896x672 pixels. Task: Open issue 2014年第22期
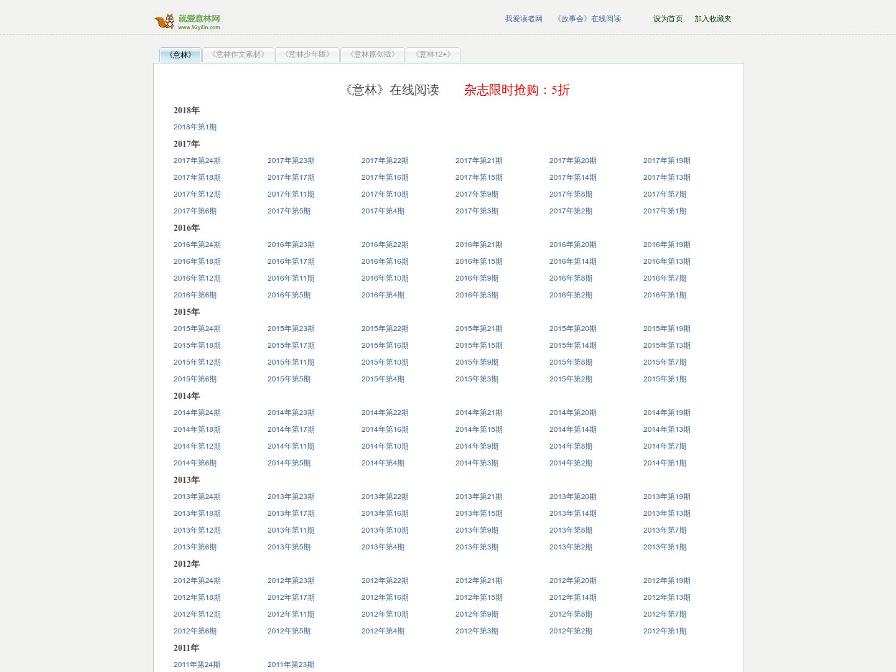(x=385, y=413)
